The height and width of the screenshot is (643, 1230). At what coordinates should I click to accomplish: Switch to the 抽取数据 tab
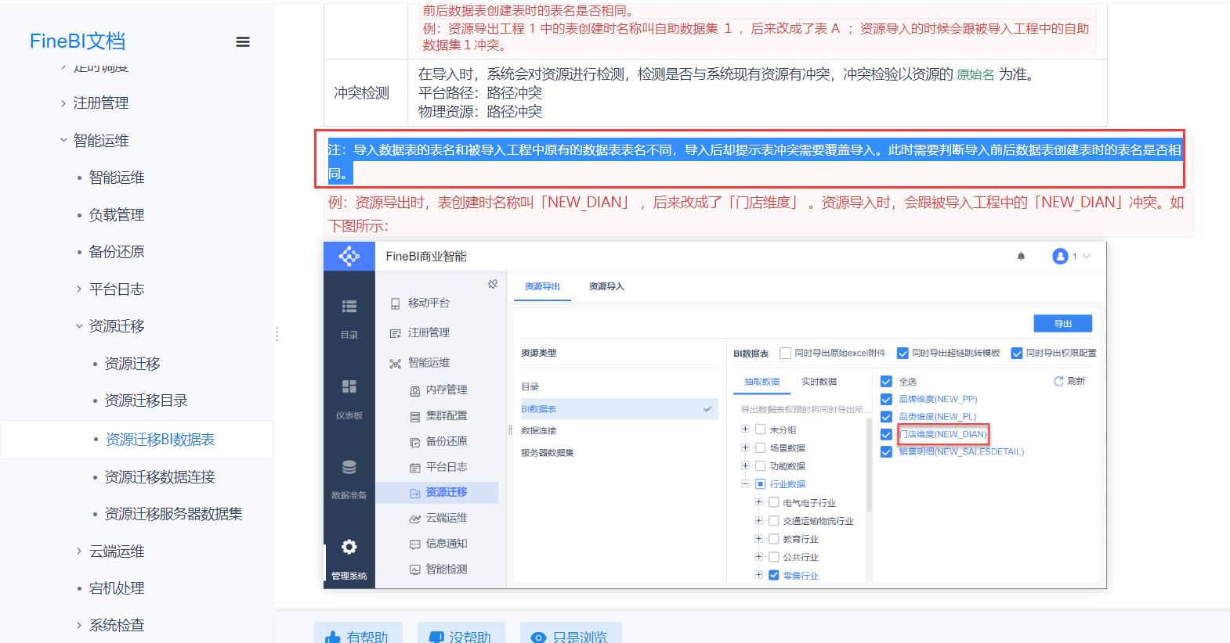[x=762, y=382]
